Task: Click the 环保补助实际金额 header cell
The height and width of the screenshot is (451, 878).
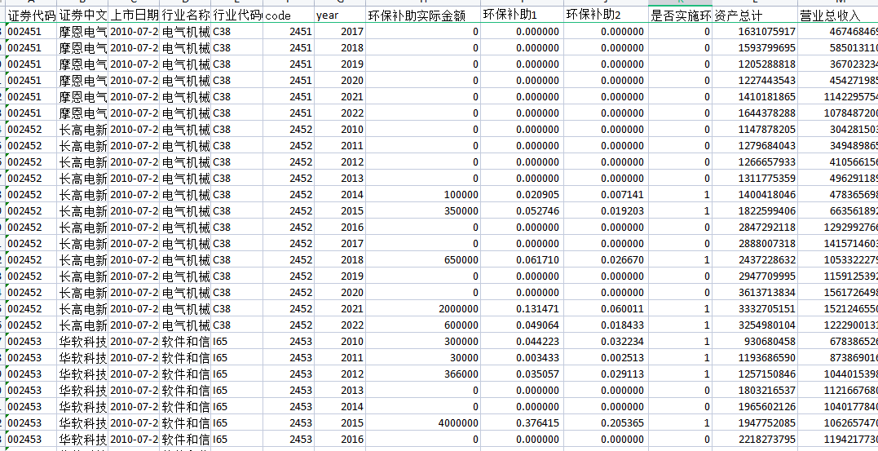Action: pyautogui.click(x=423, y=15)
